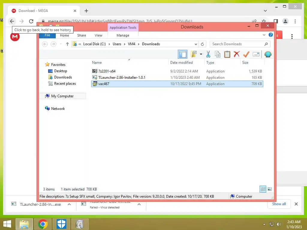The image size is (307, 230).
Task: Reload the MEGA page in Chrome
Action: (x=31, y=21)
